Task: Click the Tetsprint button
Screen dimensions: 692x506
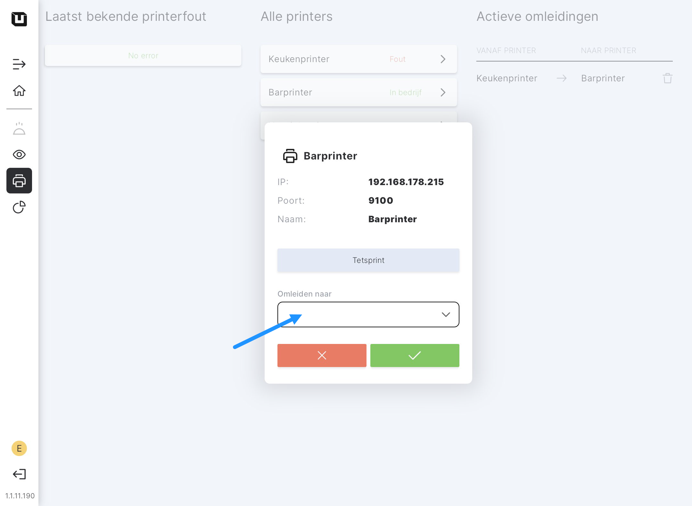Action: point(368,260)
